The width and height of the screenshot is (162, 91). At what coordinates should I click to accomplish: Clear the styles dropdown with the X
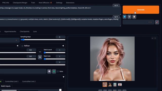point(149,22)
